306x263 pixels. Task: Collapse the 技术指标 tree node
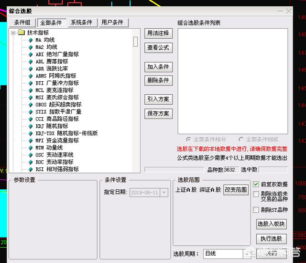pos(13,33)
